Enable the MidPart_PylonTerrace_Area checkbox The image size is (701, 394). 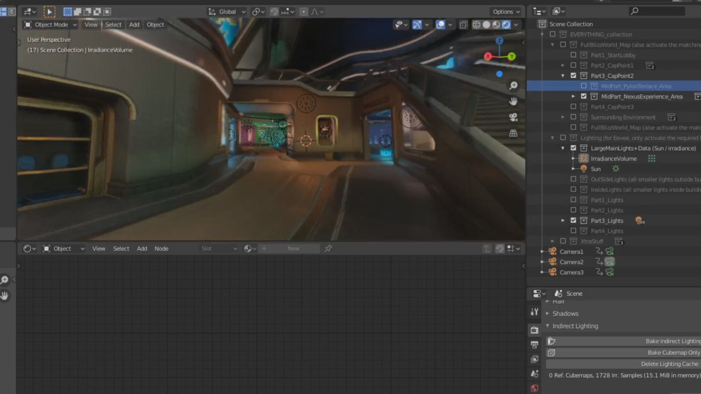(x=583, y=86)
